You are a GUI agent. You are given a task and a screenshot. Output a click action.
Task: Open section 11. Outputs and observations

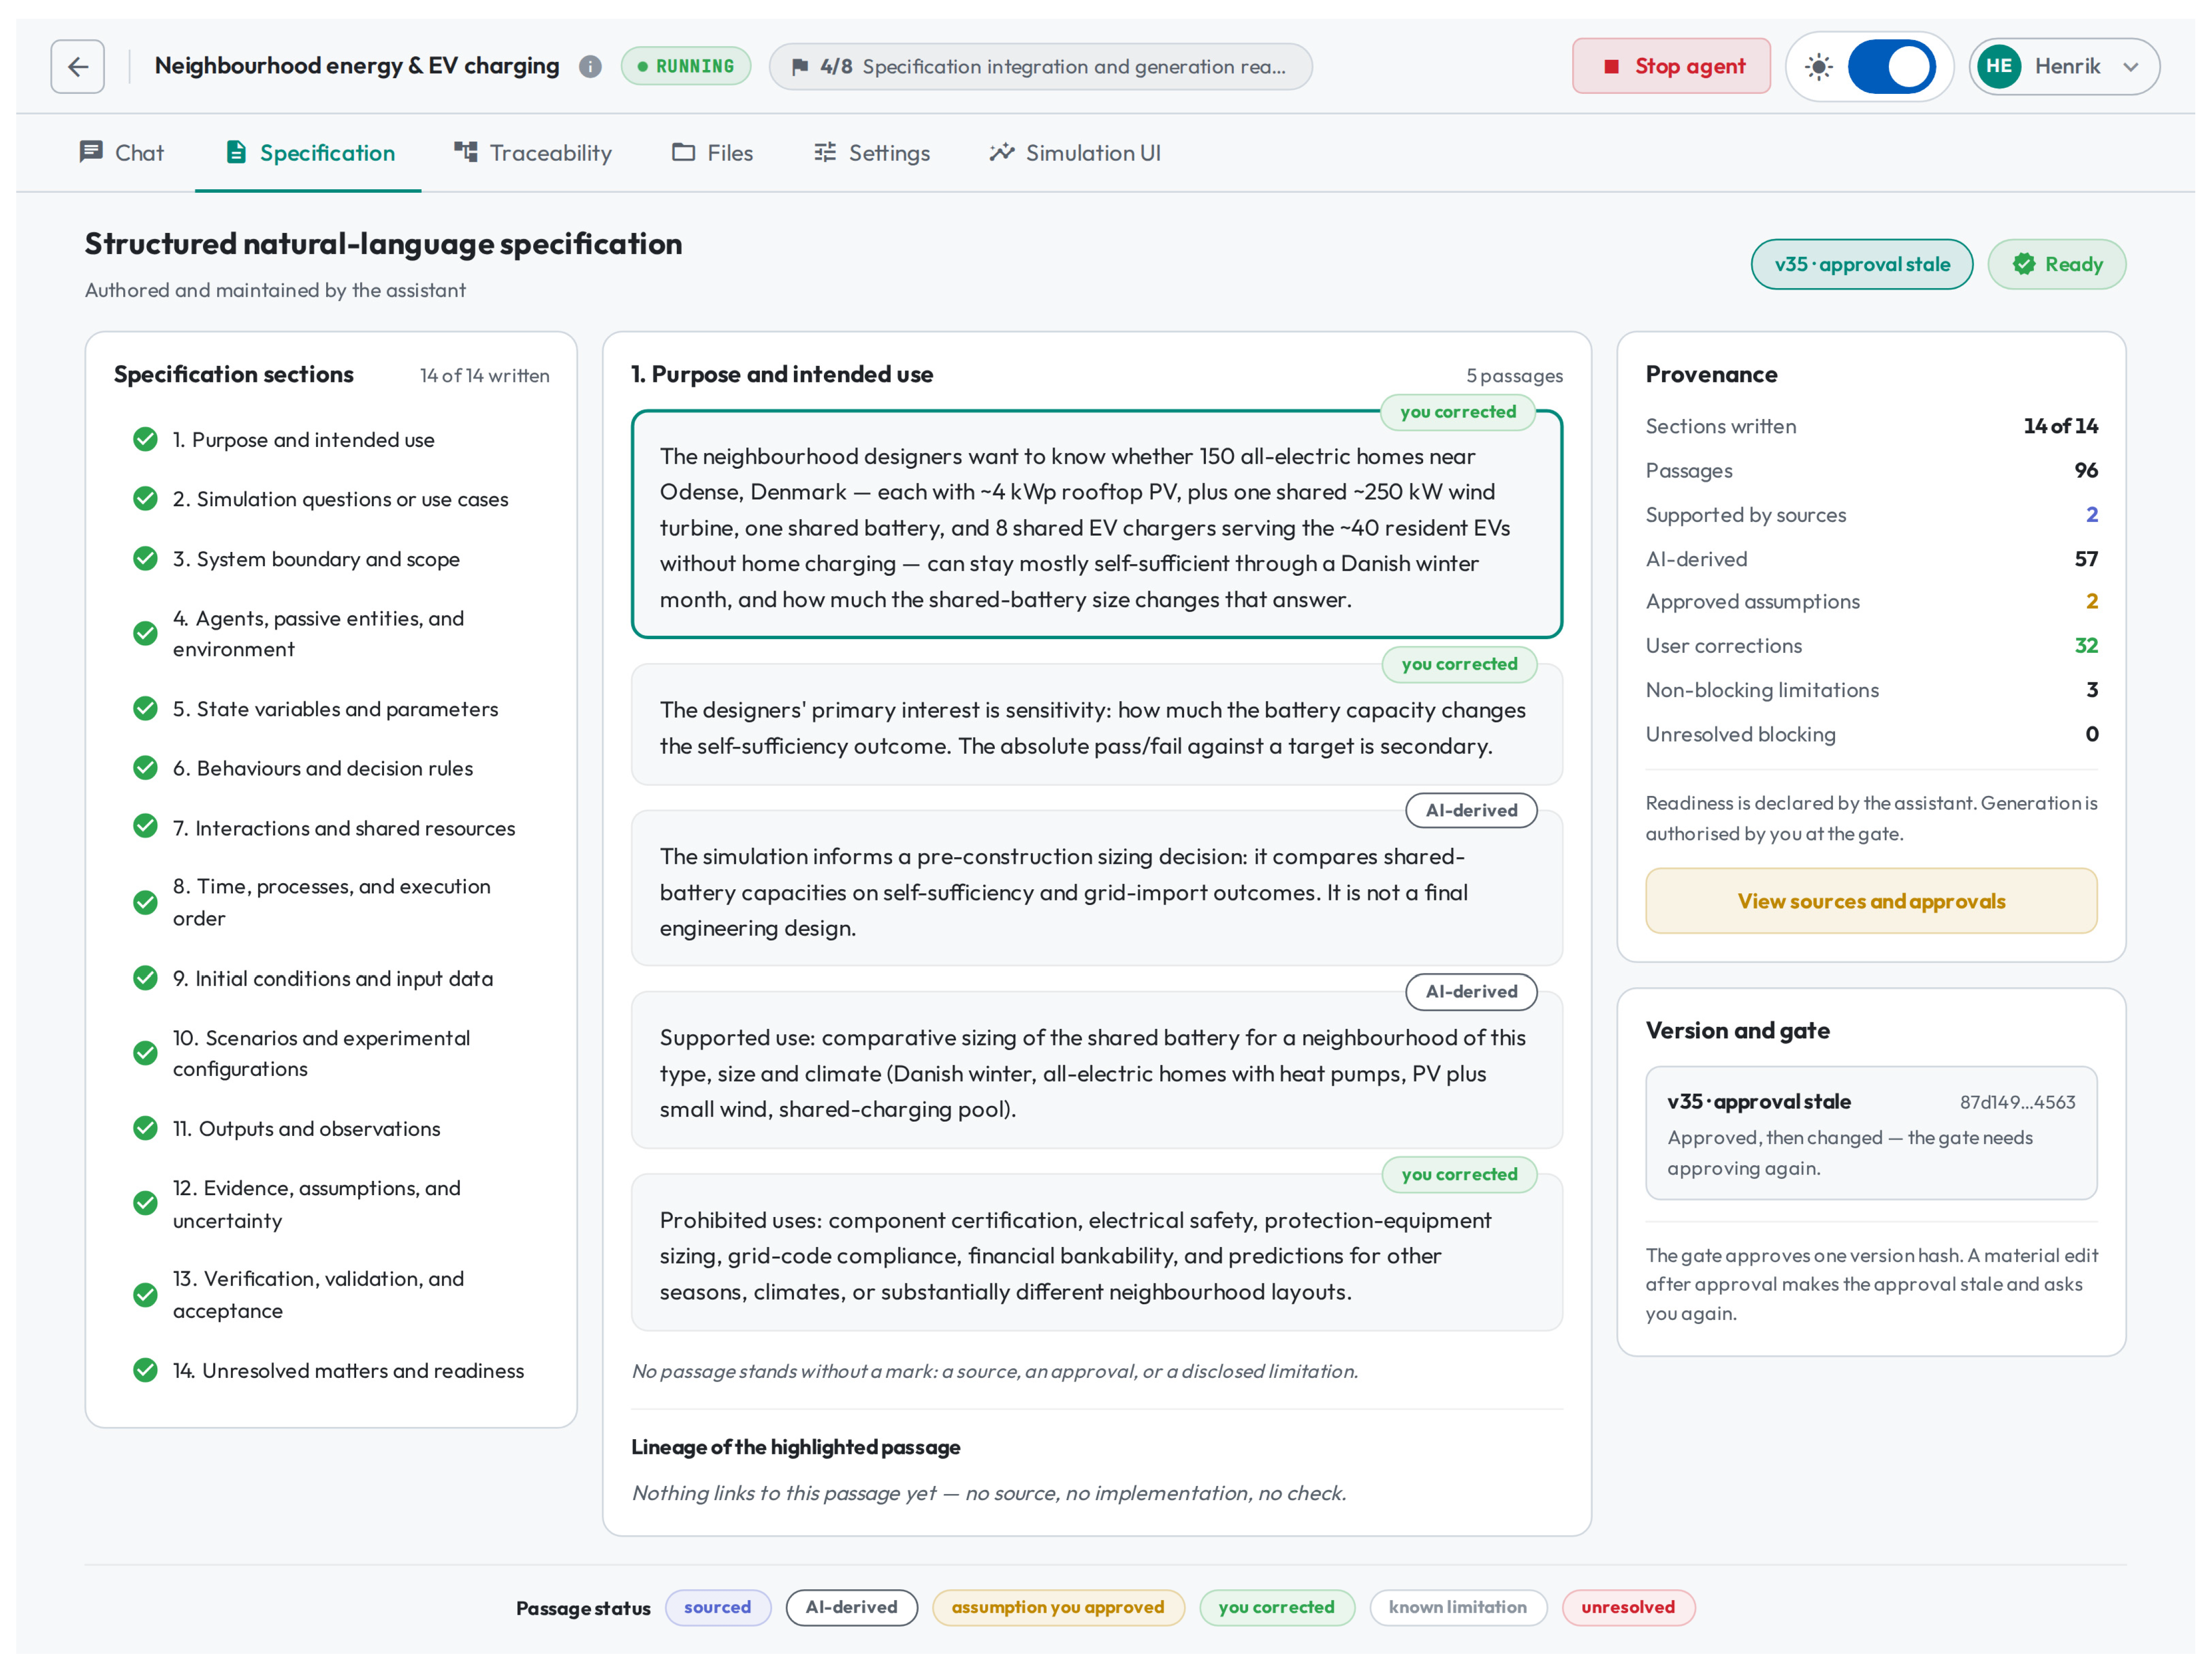pos(331,1128)
